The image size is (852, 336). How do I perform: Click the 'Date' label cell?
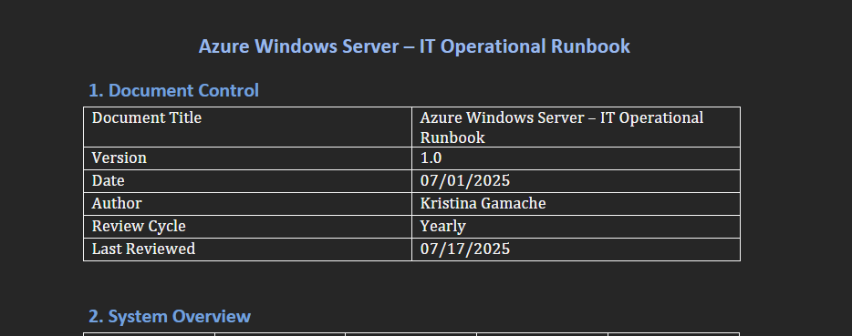pos(248,181)
